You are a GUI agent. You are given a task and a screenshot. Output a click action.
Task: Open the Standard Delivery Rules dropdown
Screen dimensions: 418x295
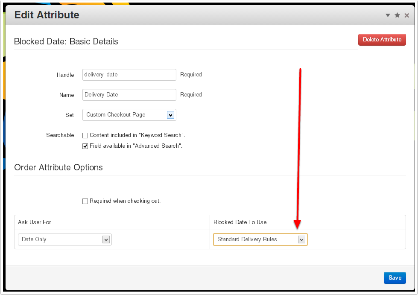260,240
